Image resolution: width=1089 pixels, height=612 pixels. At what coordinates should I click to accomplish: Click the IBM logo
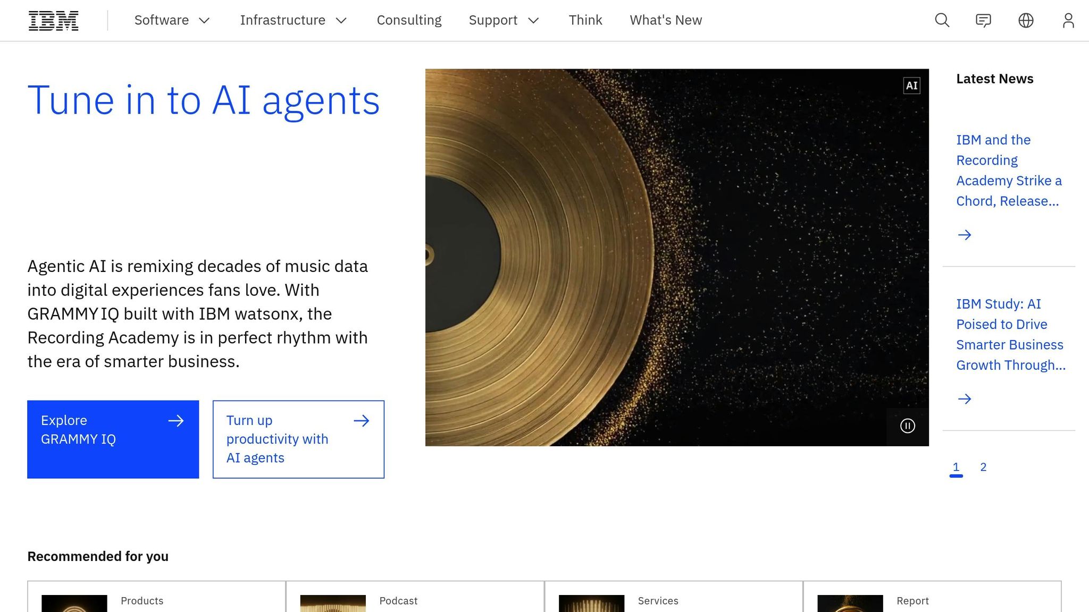click(53, 20)
